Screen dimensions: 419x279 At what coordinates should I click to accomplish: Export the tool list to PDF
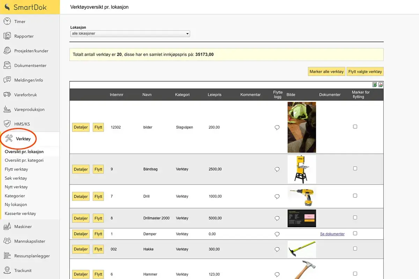pyautogui.click(x=381, y=85)
